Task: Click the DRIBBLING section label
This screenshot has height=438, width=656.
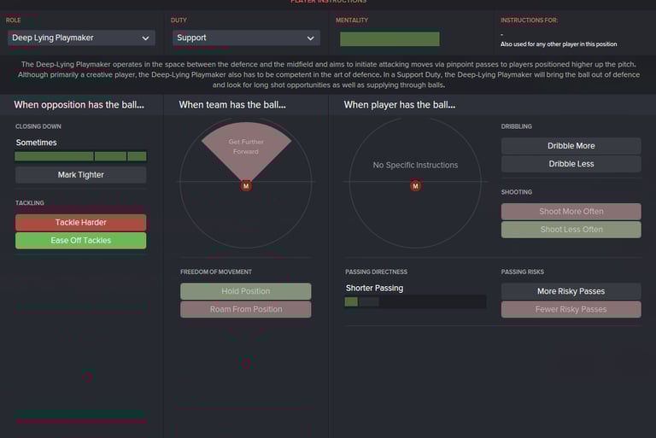Action: click(x=516, y=126)
